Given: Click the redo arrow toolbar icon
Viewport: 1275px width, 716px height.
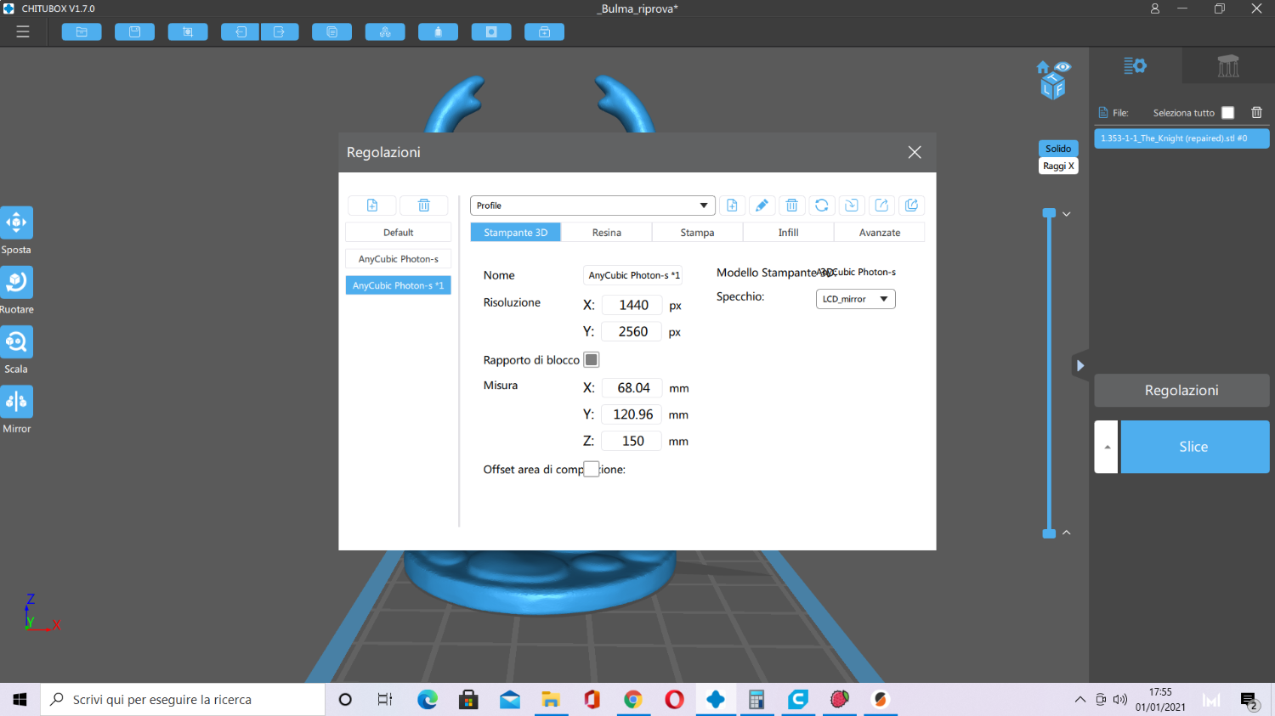Looking at the screenshot, I should pos(280,32).
